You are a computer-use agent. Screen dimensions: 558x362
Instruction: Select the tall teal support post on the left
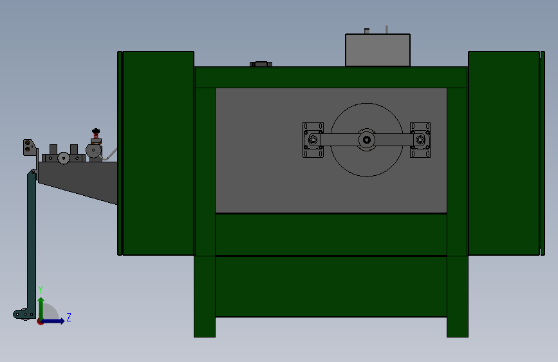[32, 242]
